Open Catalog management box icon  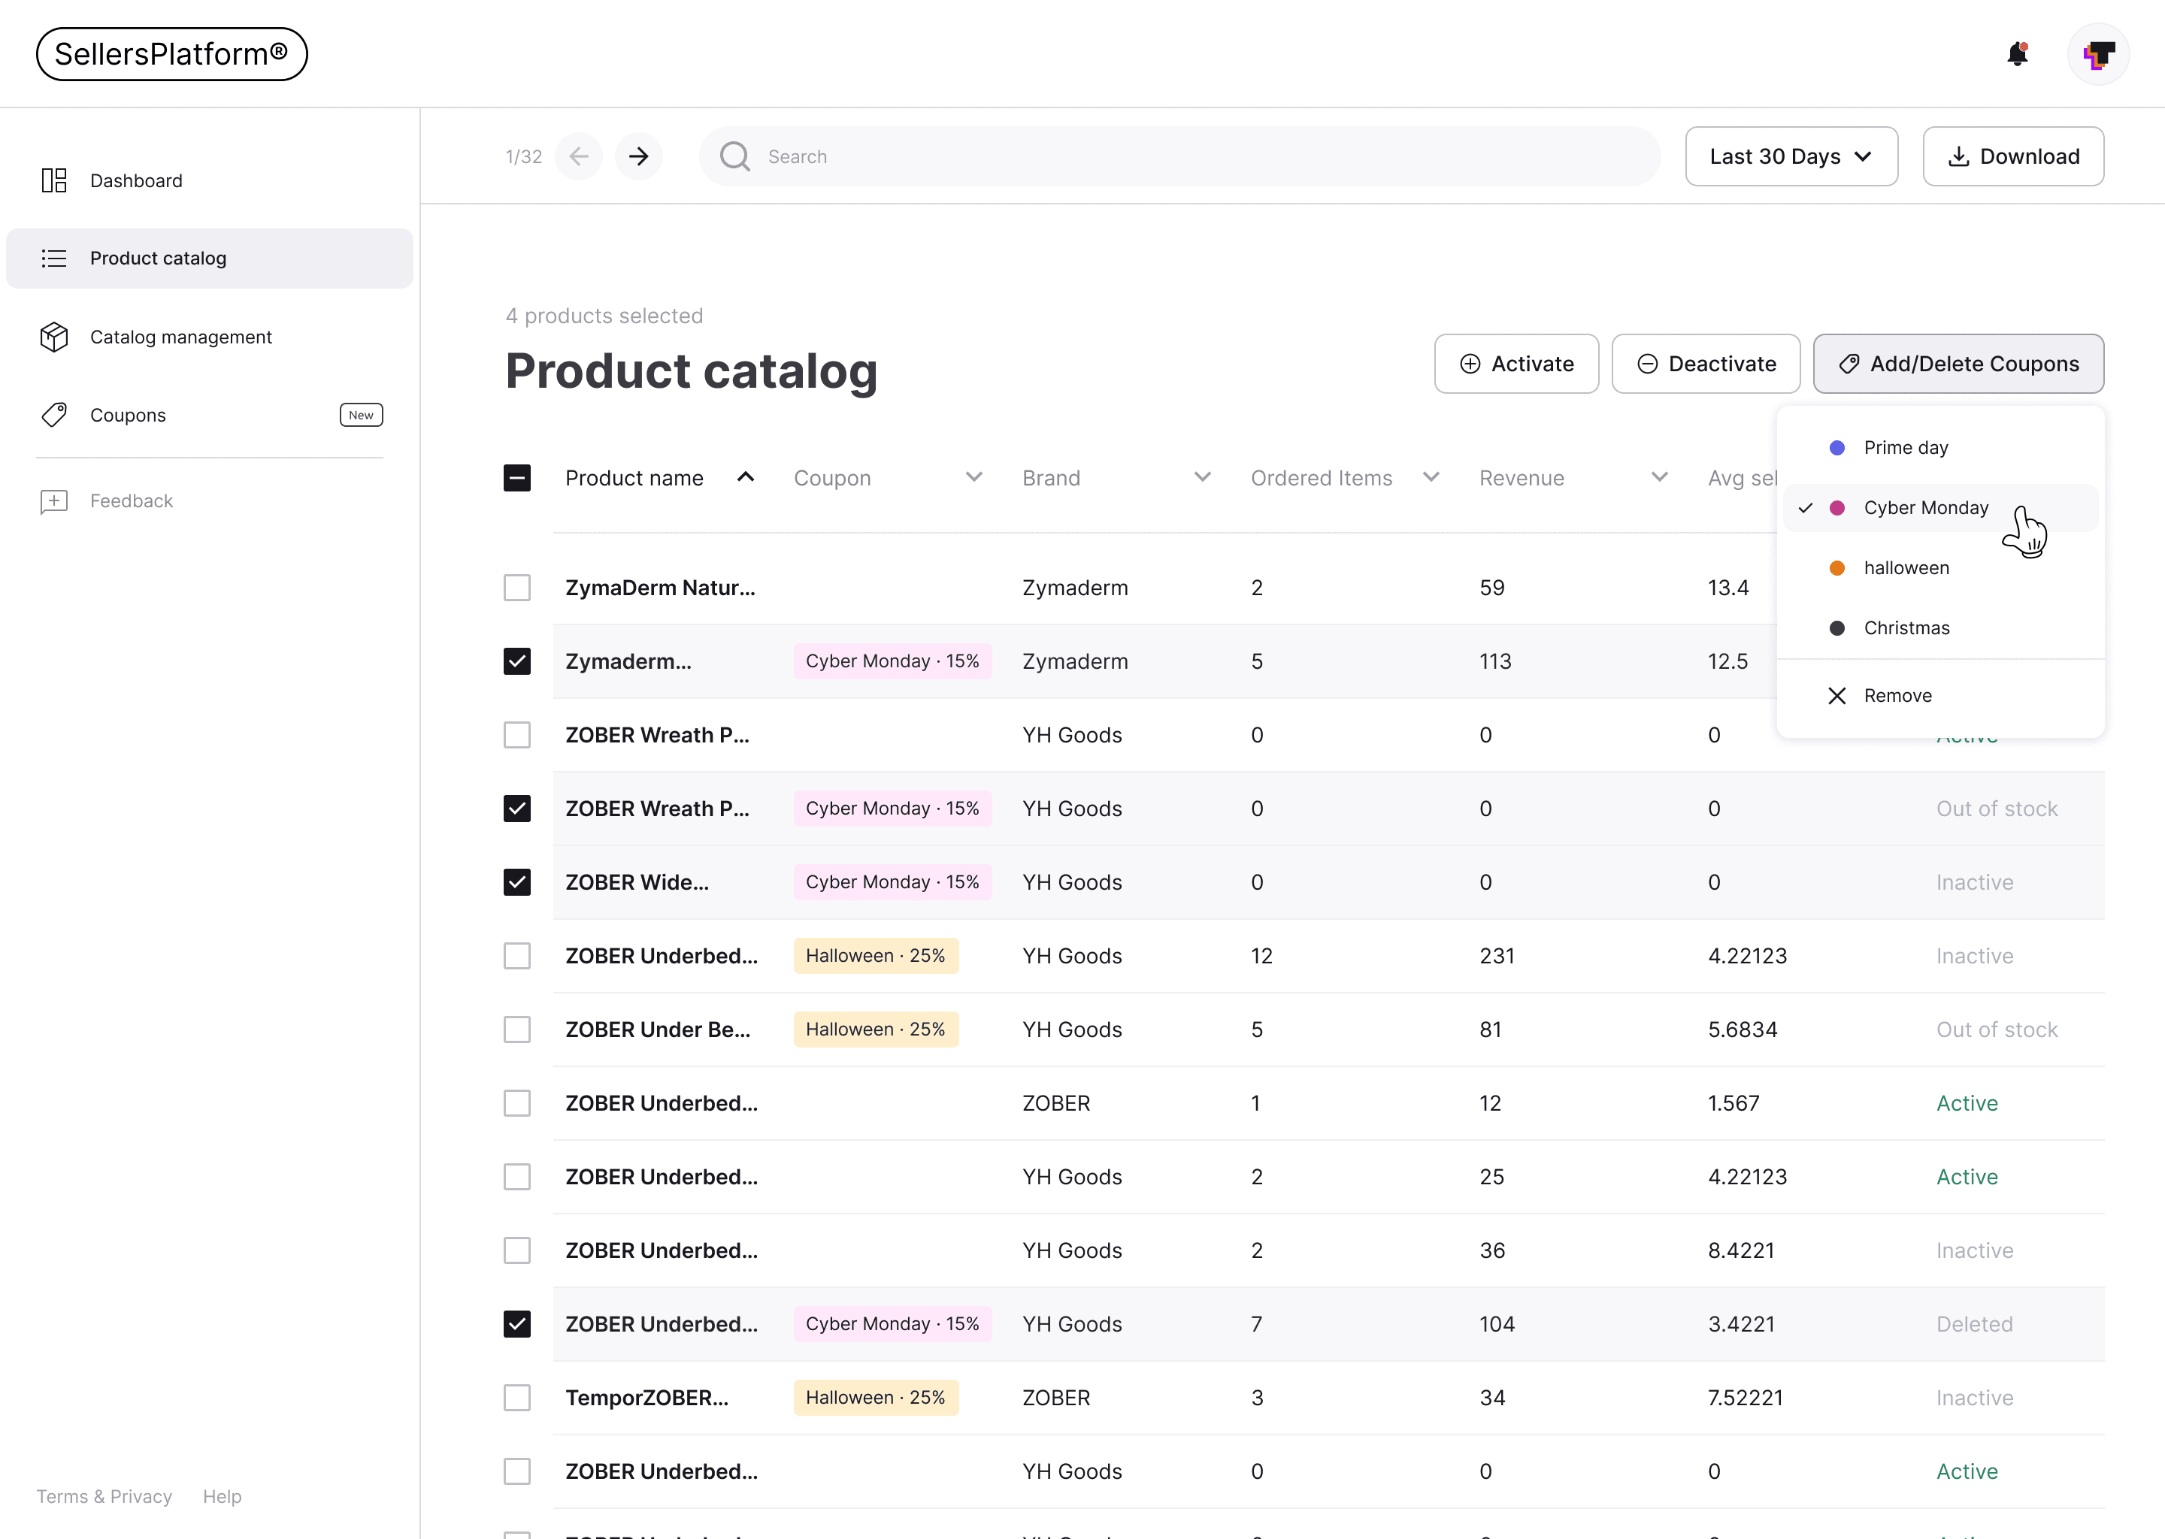point(54,337)
